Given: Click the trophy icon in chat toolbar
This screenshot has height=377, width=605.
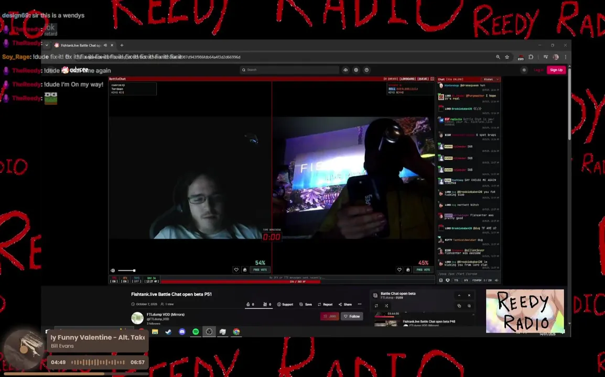Looking at the screenshot, I should pyautogui.click(x=448, y=280).
